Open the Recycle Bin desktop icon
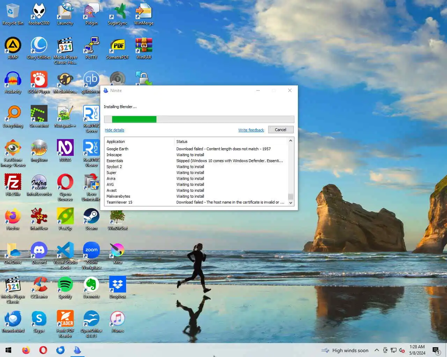This screenshot has height=357, width=447. [13, 14]
